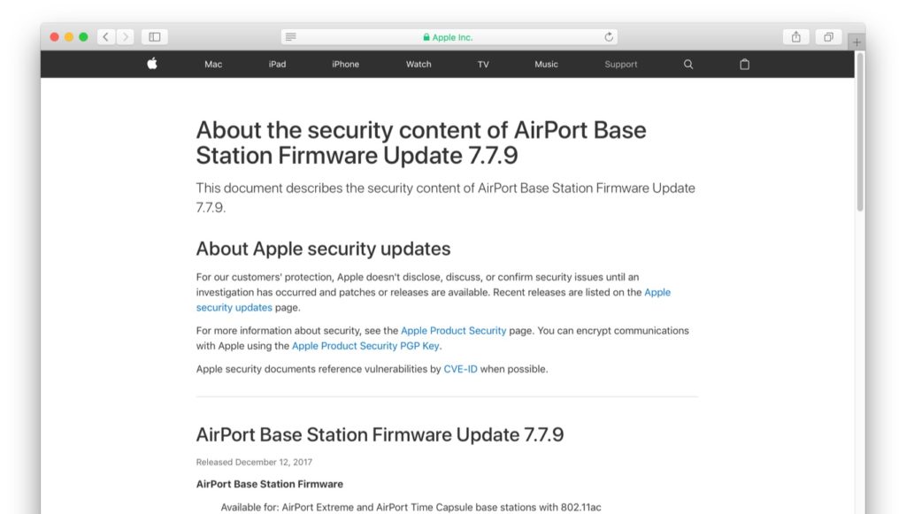
Task: Click the Apple Inc. address bar
Action: click(449, 37)
